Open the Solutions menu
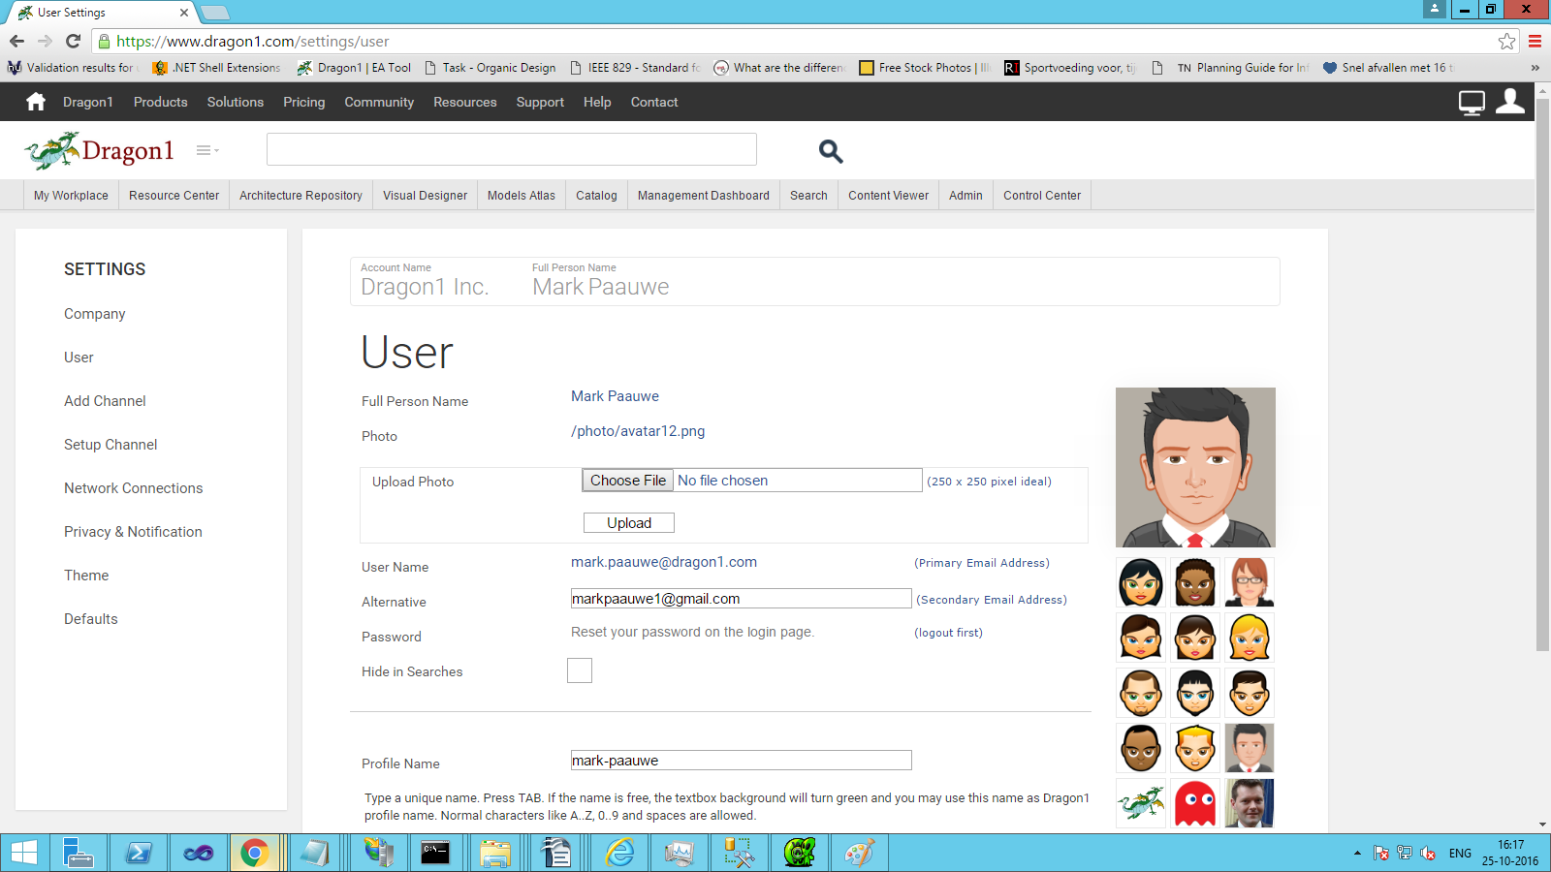Viewport: 1551px width, 872px height. pos(236,102)
